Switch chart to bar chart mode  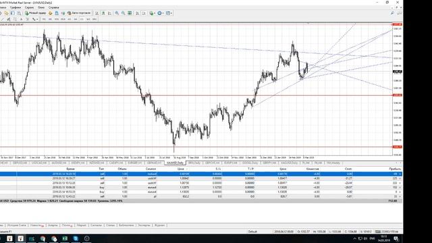97,13
